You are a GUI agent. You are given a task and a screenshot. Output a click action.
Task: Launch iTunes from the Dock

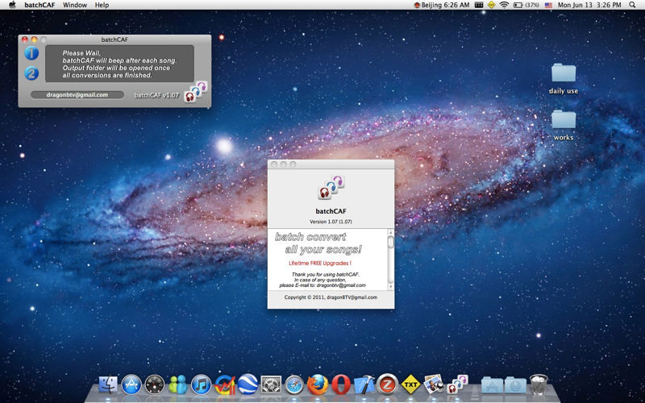[201, 385]
